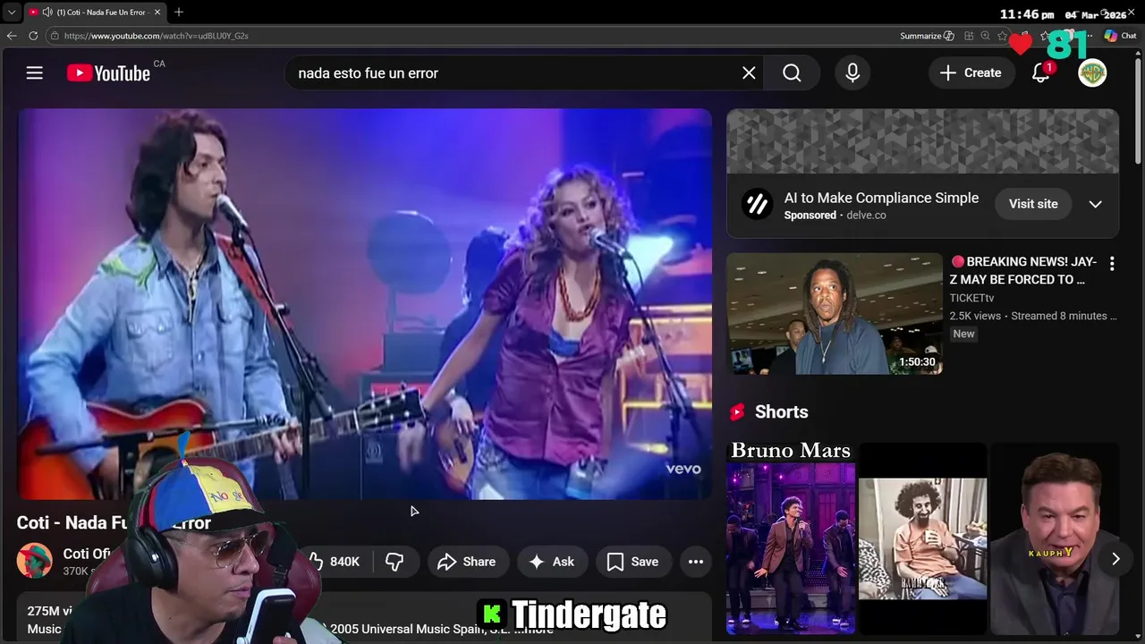Open the app available icon in address bar
The width and height of the screenshot is (1145, 644).
pos(969,36)
